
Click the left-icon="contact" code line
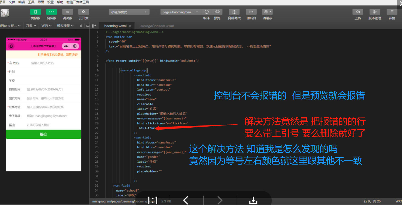coord(154,89)
